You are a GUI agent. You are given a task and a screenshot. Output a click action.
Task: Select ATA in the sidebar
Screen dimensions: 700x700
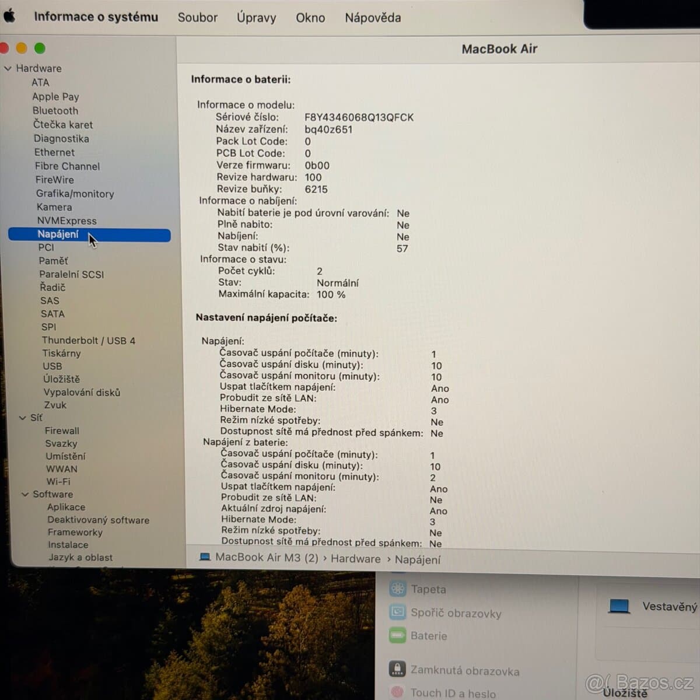40,83
